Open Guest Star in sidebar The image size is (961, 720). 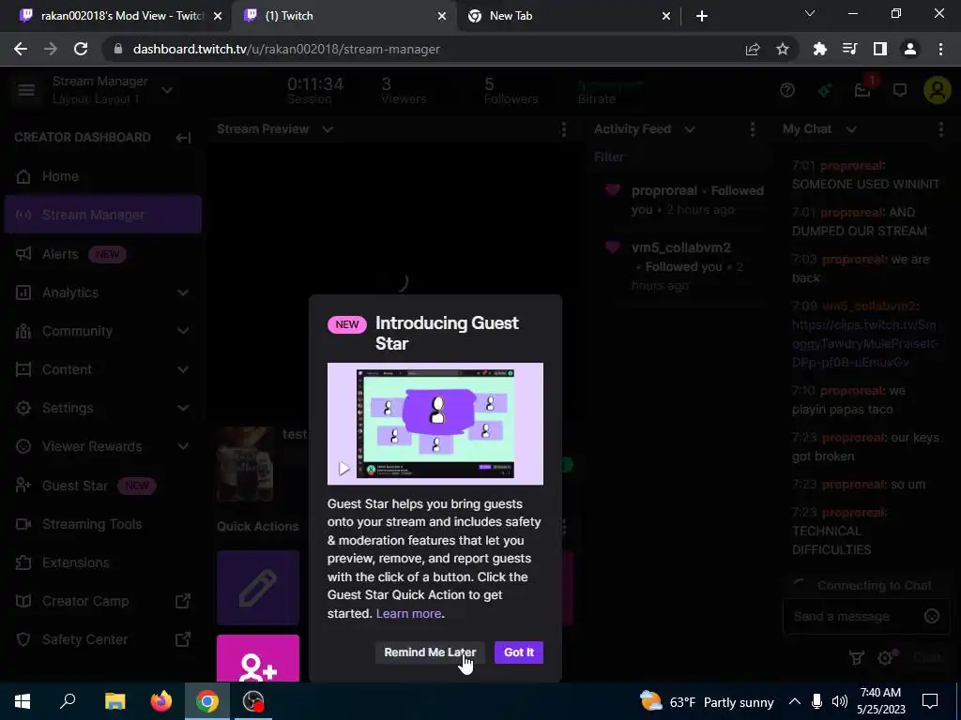102,486
